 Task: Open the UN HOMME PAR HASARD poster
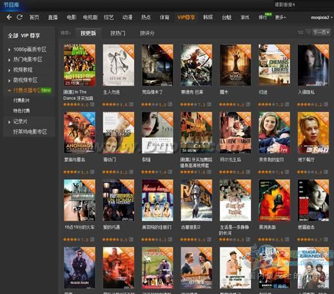click(x=119, y=200)
